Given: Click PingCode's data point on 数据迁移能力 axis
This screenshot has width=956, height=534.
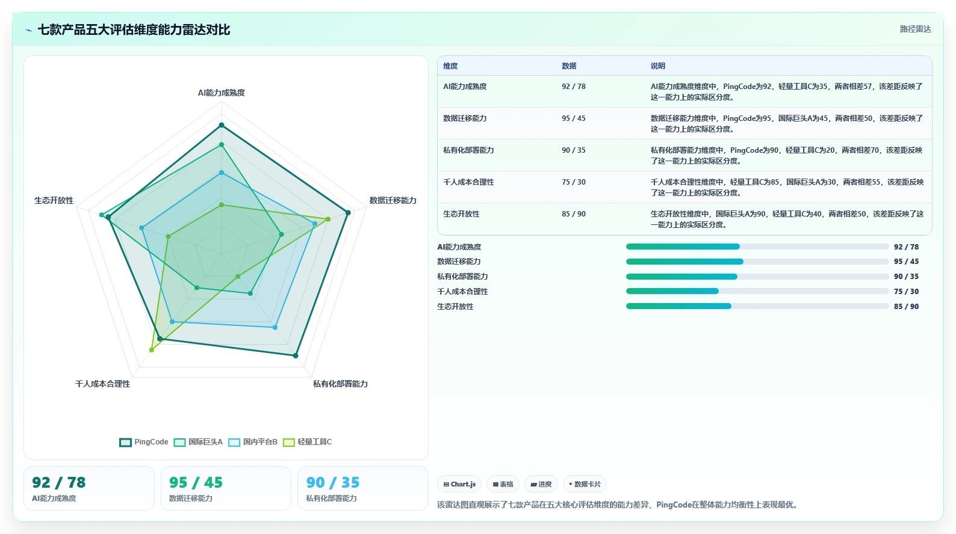Looking at the screenshot, I should pyautogui.click(x=348, y=212).
